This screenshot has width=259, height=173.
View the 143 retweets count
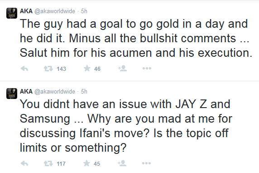61,69
